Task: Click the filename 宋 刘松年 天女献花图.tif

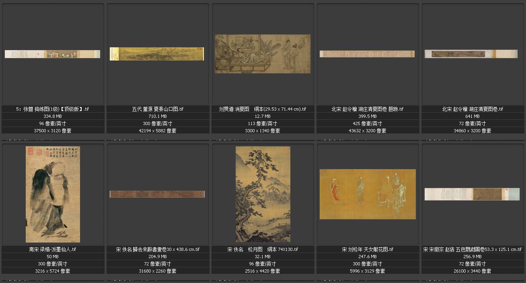Action: 368,249
